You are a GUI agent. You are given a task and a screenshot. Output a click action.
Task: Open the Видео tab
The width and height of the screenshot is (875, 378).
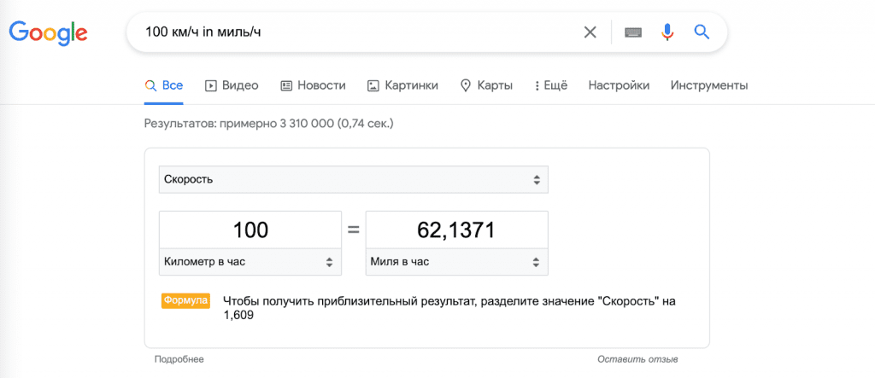point(232,85)
